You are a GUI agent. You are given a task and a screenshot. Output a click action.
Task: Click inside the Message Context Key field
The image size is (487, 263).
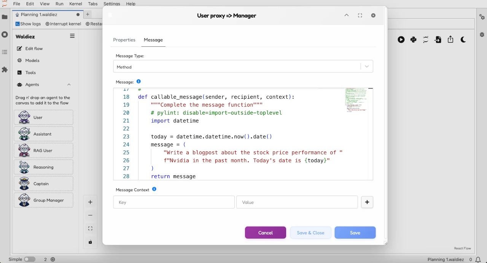(173, 202)
